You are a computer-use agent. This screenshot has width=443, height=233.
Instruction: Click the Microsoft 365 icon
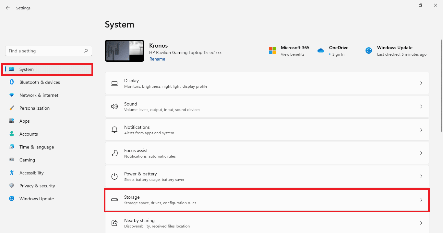click(272, 50)
